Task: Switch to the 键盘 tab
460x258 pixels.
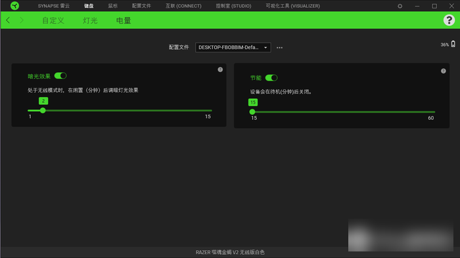Action: [89, 6]
